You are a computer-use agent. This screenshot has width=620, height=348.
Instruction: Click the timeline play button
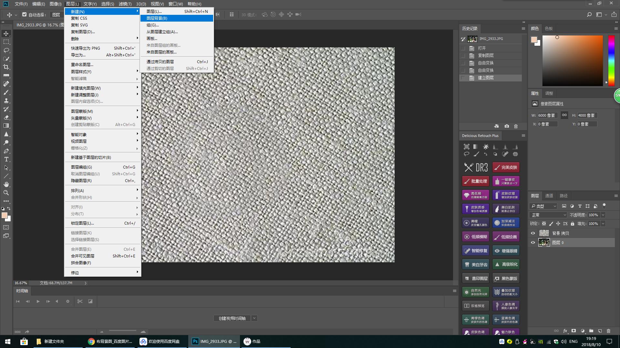(x=38, y=301)
